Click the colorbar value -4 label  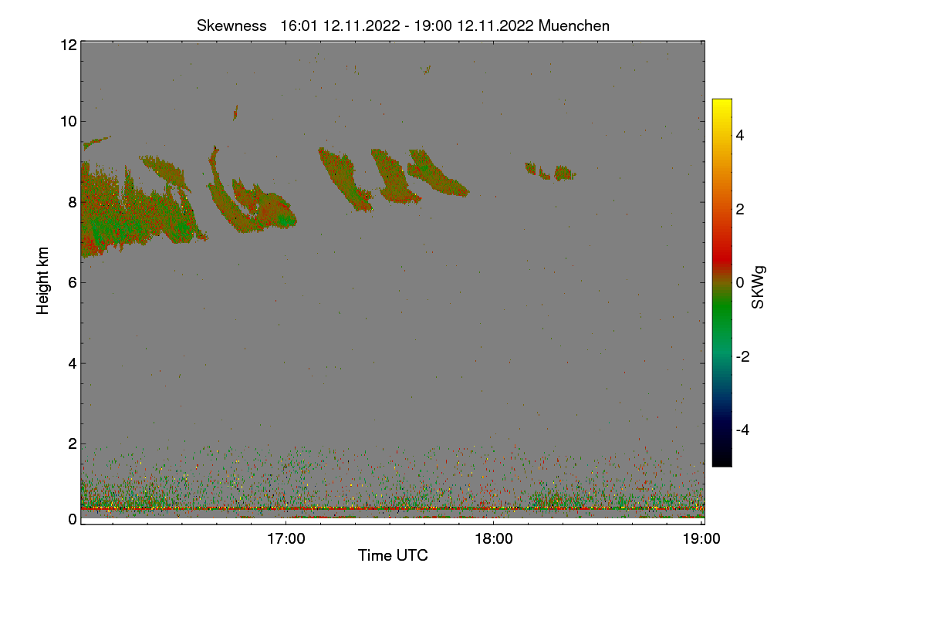point(742,430)
